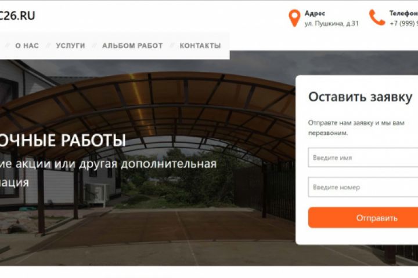
Task: Go to АЛЬБОМ РАБОТ page
Action: [132, 46]
